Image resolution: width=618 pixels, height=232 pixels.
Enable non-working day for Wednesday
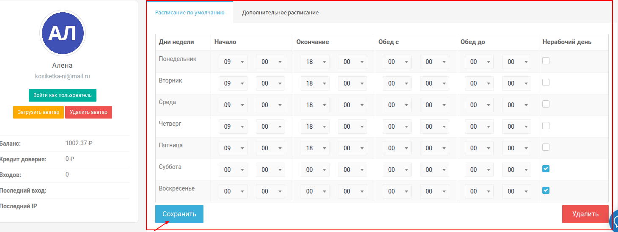coord(546,104)
